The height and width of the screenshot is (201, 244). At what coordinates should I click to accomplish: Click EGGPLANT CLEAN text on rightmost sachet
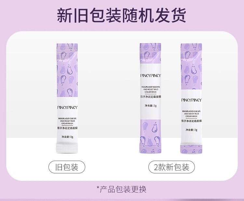191,111
